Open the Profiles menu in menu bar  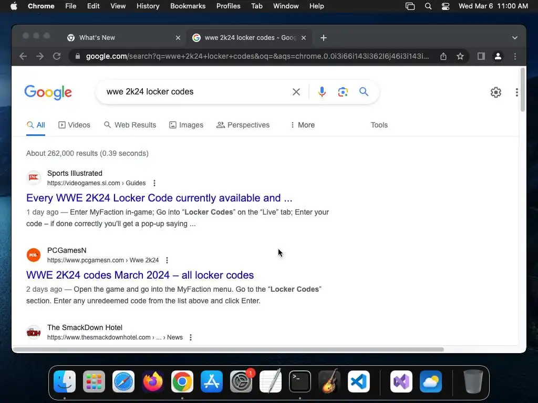click(x=228, y=6)
